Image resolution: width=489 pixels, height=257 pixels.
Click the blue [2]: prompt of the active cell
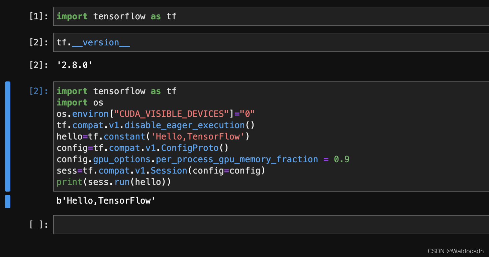(x=39, y=91)
